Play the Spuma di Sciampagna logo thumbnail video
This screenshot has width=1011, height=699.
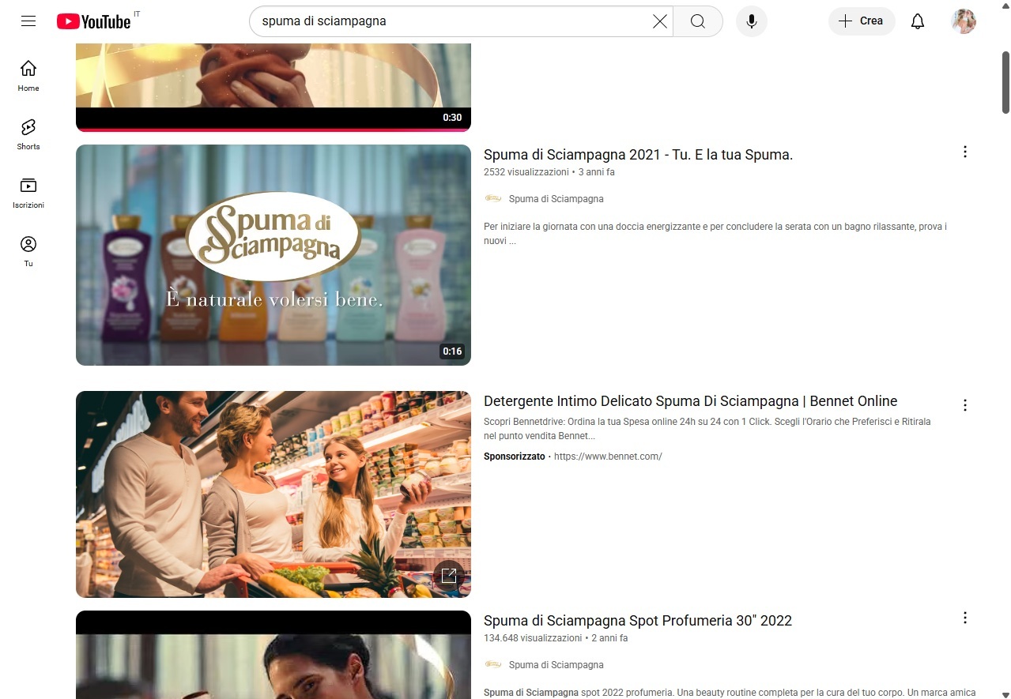click(x=273, y=255)
